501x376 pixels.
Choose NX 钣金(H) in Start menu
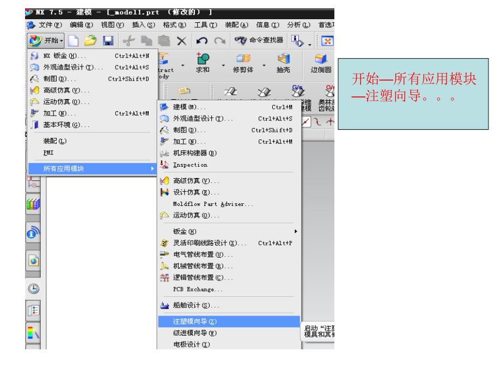(x=93, y=56)
